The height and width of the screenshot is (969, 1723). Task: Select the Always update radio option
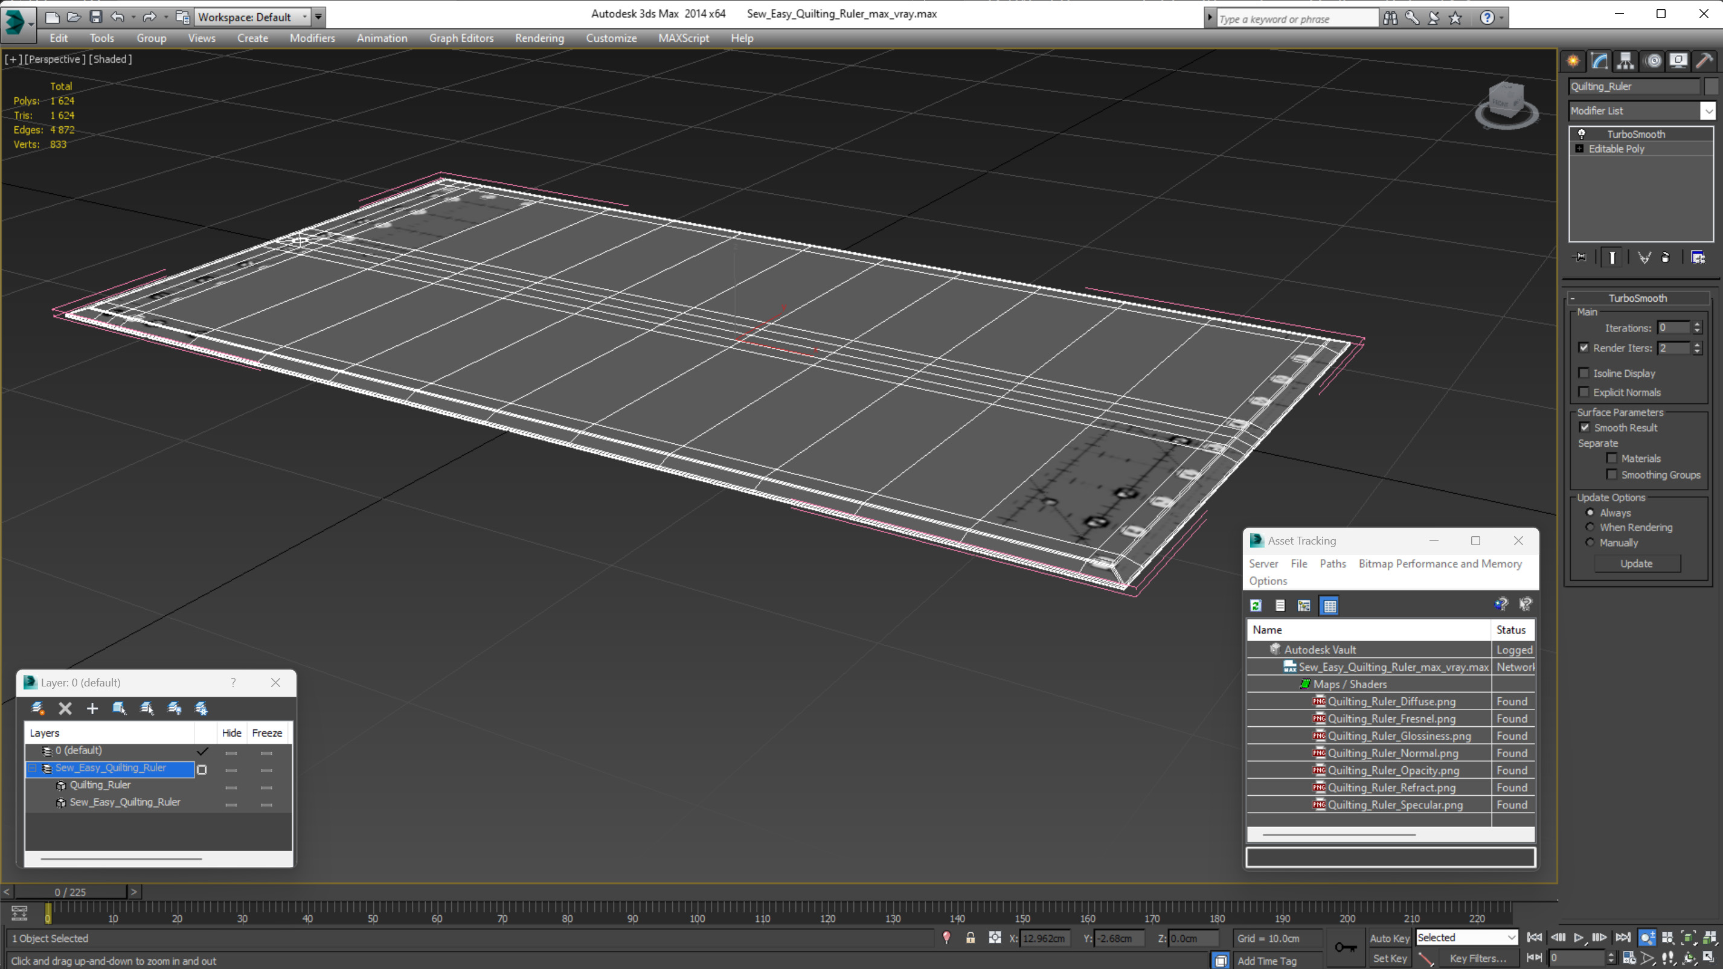1591,512
